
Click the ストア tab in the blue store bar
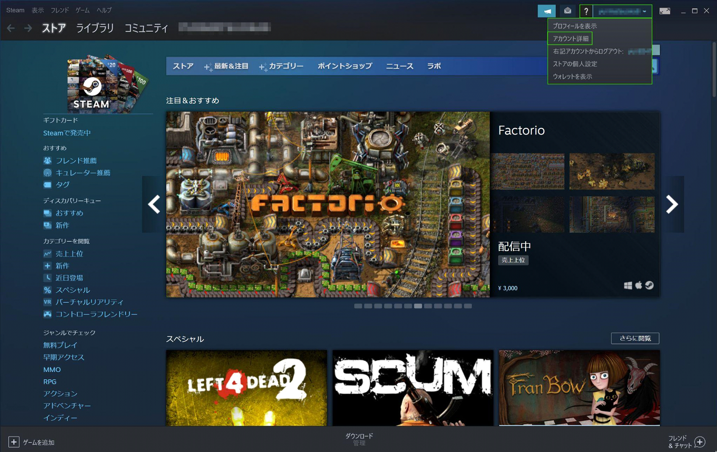pos(183,66)
